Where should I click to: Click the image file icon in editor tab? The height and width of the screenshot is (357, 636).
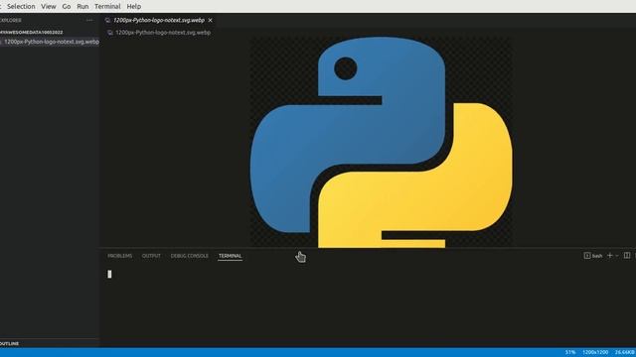pos(107,20)
